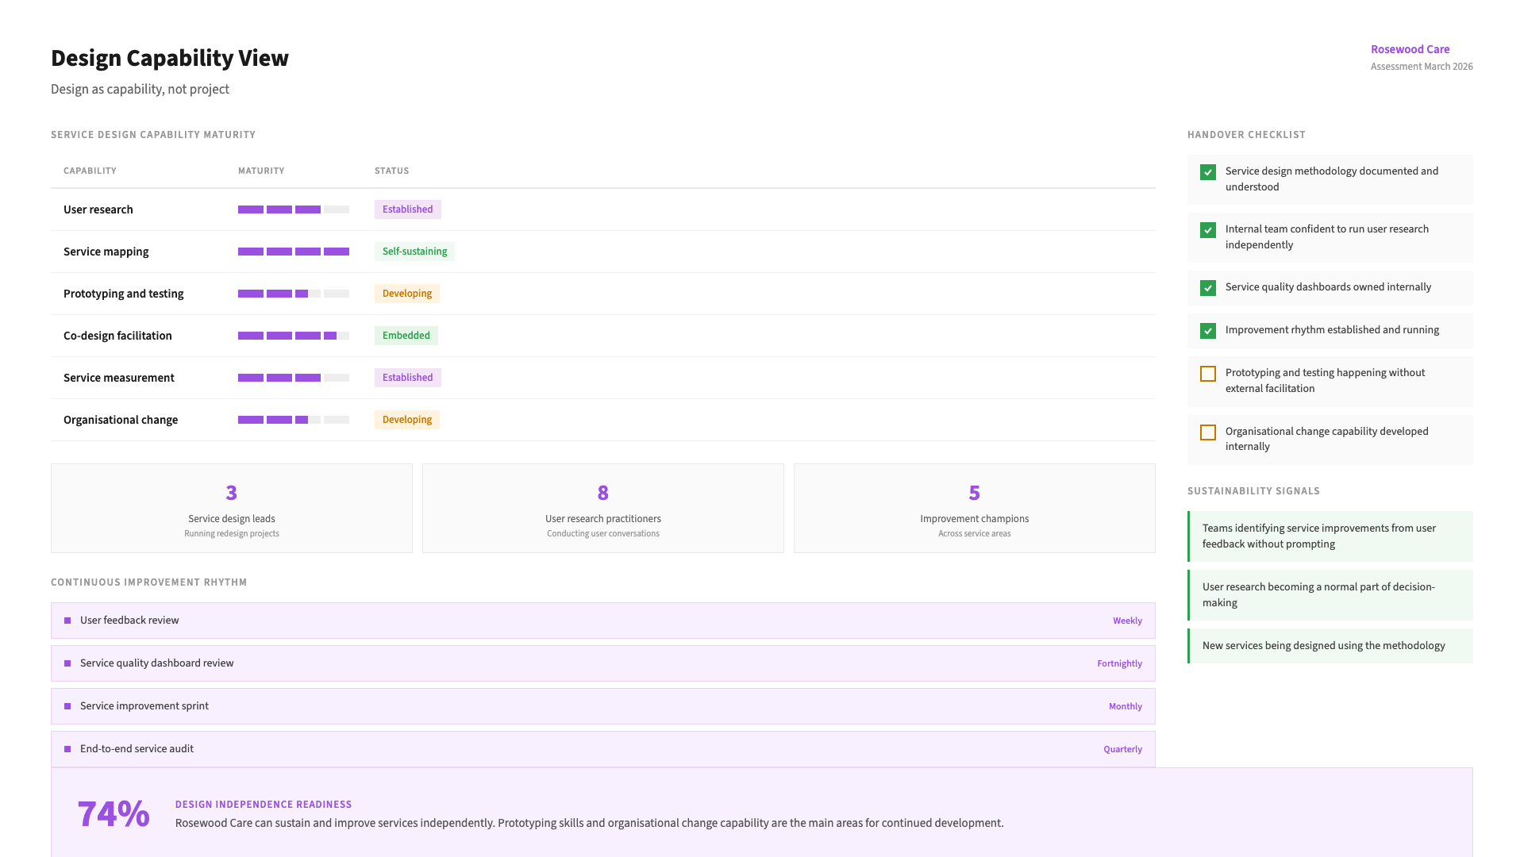Click the Co-design facilitation maturity bar
1524x857 pixels.
294,336
